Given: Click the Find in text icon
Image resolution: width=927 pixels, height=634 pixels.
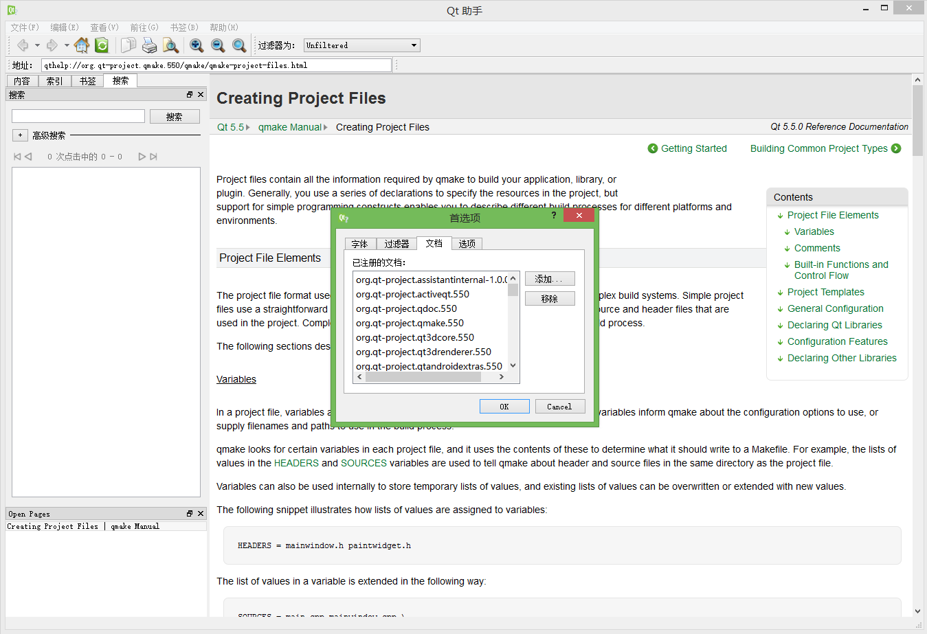Looking at the screenshot, I should [x=170, y=45].
